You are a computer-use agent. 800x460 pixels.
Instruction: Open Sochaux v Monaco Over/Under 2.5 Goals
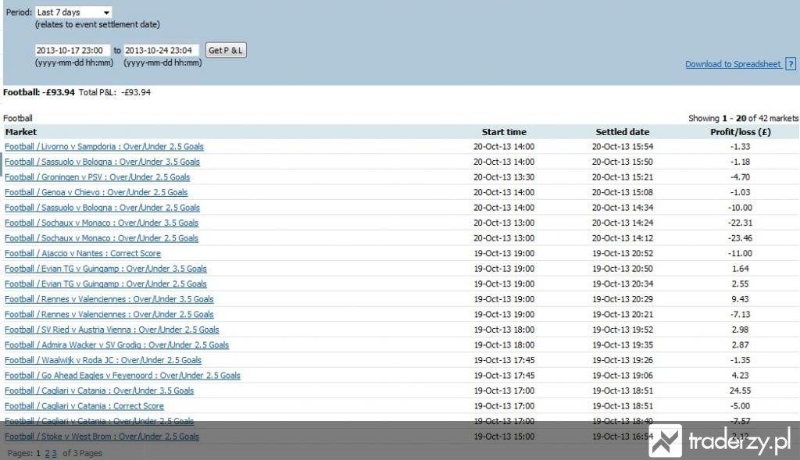point(102,239)
